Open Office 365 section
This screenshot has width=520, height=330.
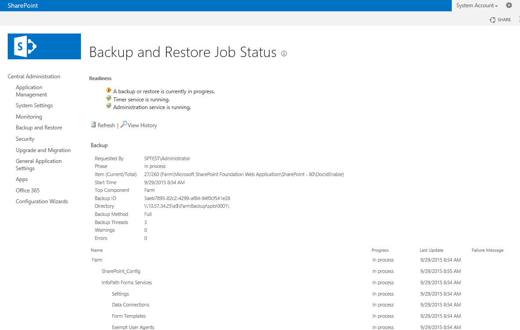tap(28, 190)
